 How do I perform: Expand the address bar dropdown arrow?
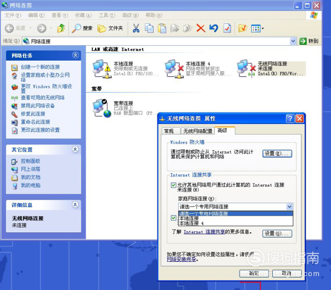[293, 41]
